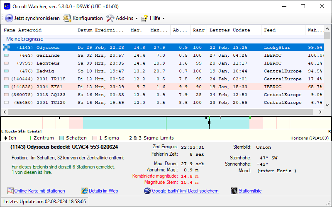
Task: Sort by Datum Ereignis column header
Action: [100, 30]
